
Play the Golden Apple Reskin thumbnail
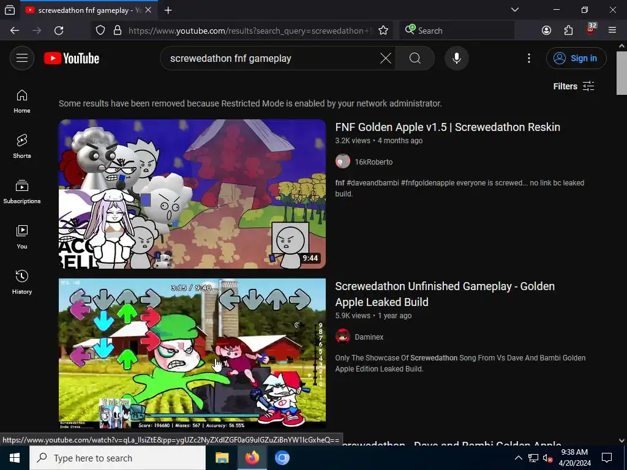click(192, 194)
